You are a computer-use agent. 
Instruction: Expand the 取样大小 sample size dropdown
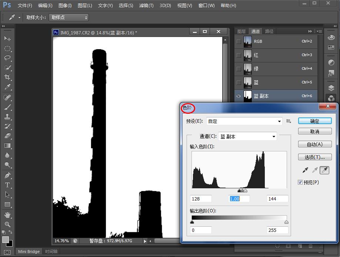(x=69, y=17)
